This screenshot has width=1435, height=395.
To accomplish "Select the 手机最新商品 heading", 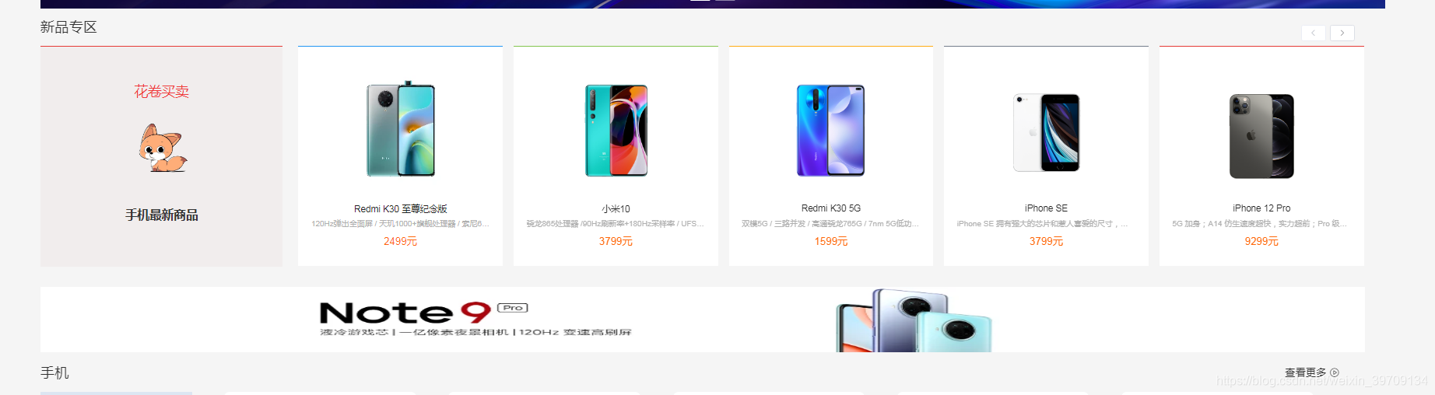I will (x=162, y=215).
